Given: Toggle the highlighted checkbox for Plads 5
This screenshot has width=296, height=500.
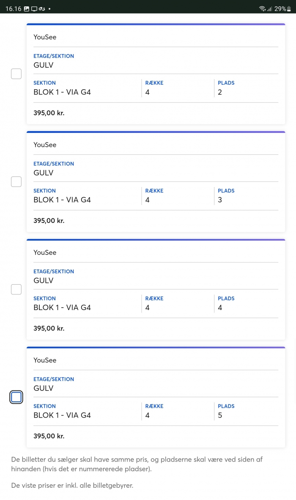Looking at the screenshot, I should click(x=16, y=397).
